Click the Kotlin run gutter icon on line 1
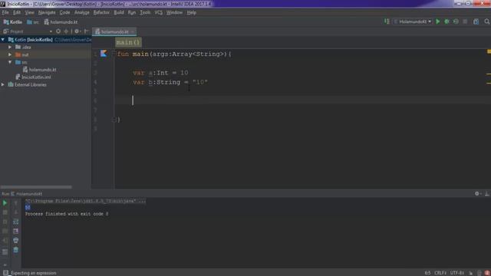491x276 pixels. tap(104, 54)
